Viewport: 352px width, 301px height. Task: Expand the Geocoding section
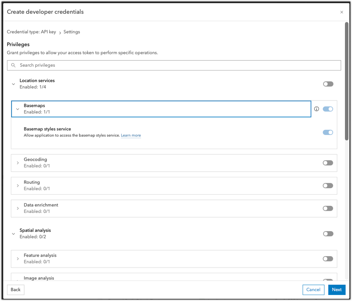click(18, 163)
